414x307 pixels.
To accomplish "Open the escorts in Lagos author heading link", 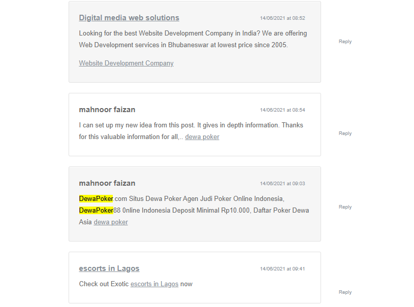I will 109,268.
